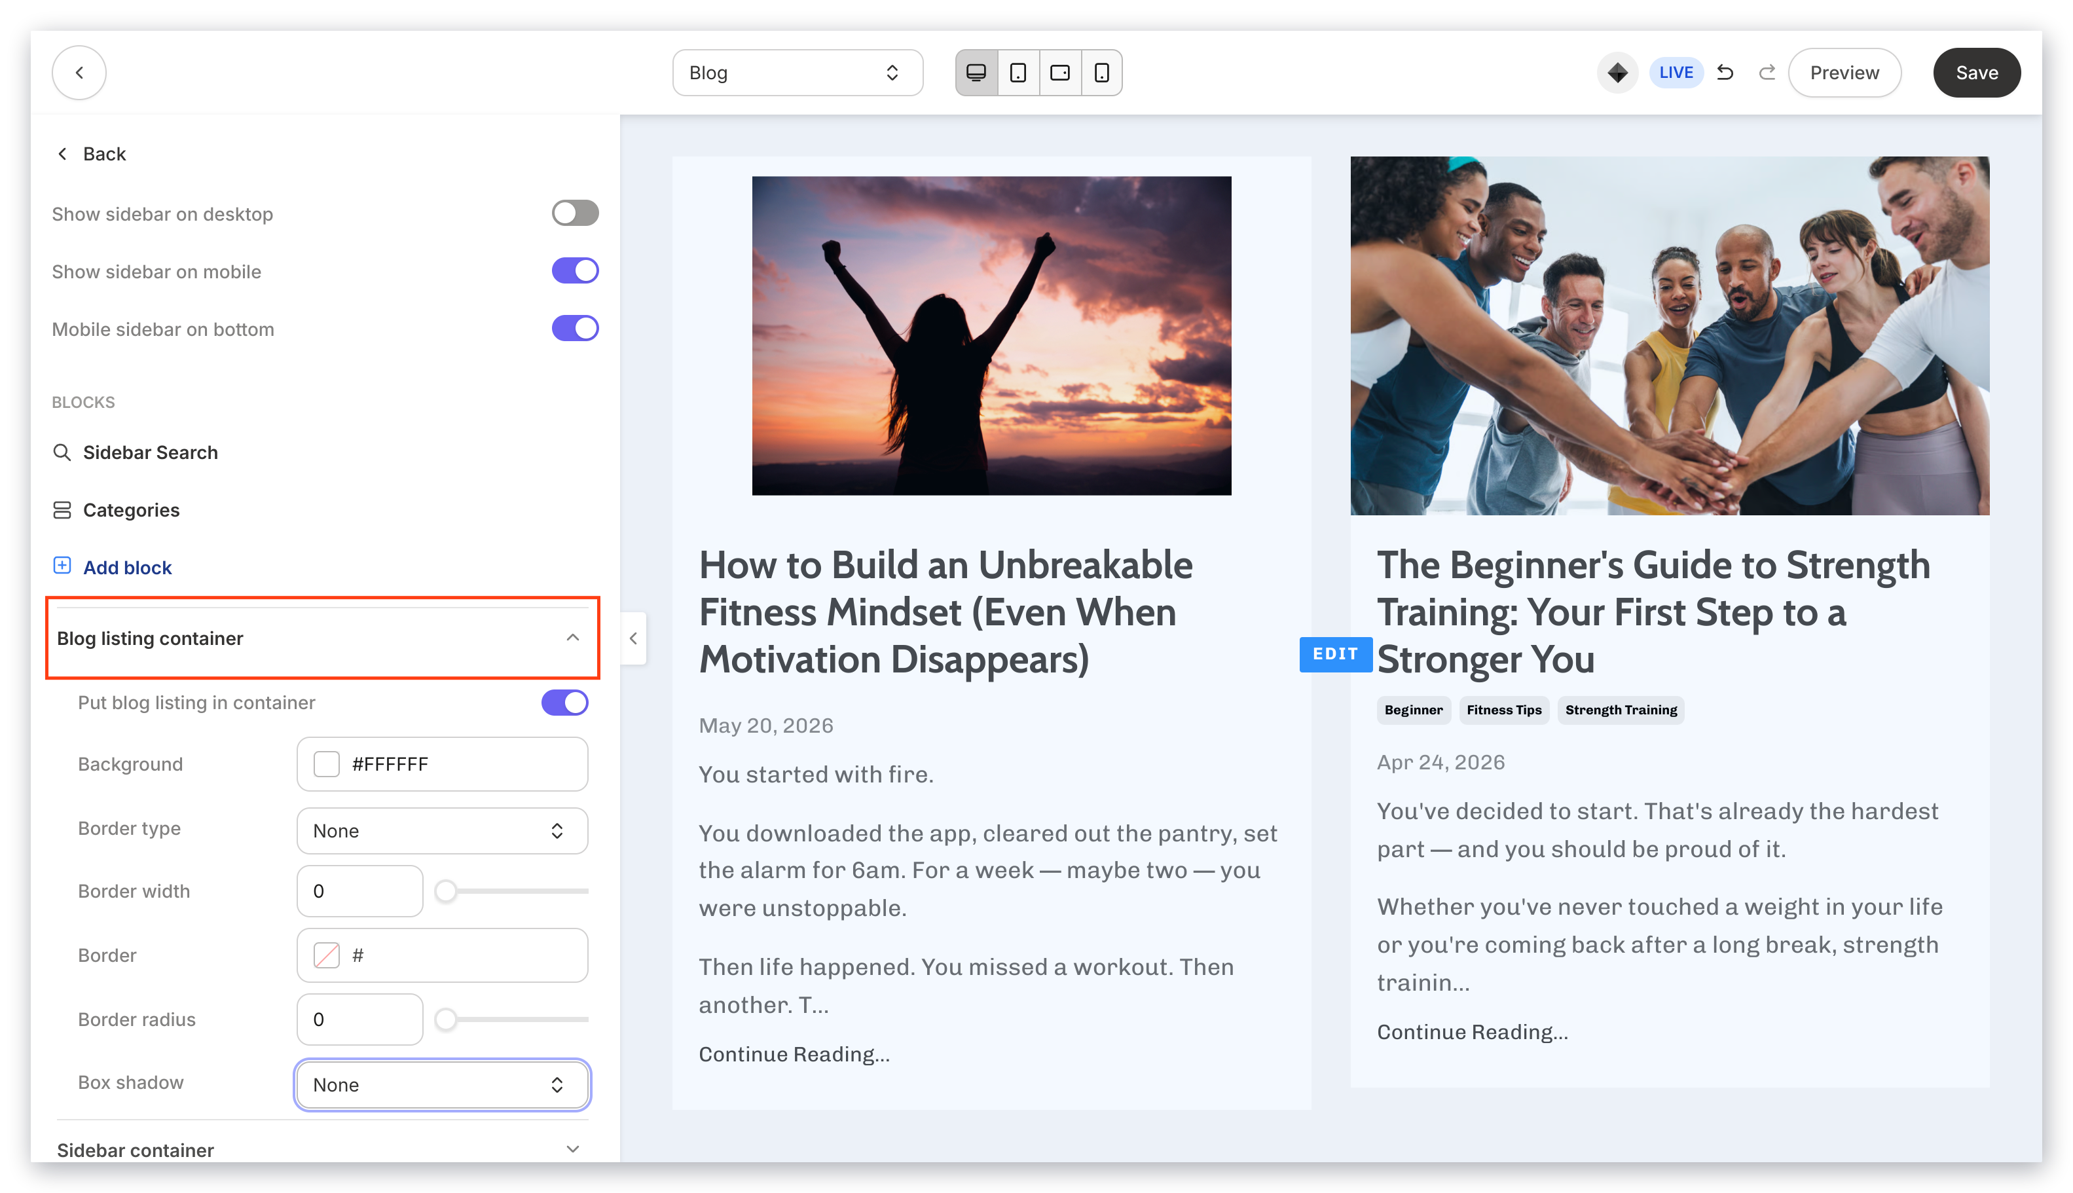Click Continue Reading under Unbreakable Fitness Mindset post
This screenshot has width=2073, height=1193.
point(793,1054)
